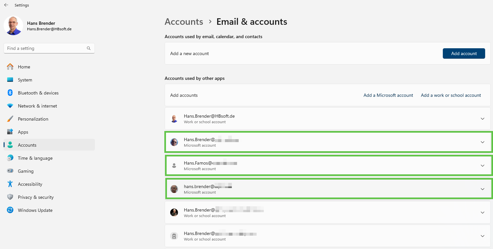The height and width of the screenshot is (249, 493).
Task: Open the System settings page
Action: pyautogui.click(x=25, y=80)
